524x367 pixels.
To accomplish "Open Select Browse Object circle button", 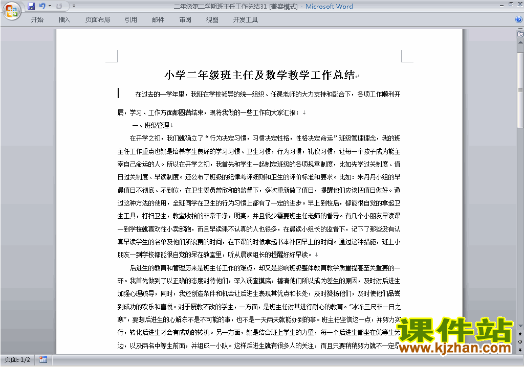I will (520, 341).
